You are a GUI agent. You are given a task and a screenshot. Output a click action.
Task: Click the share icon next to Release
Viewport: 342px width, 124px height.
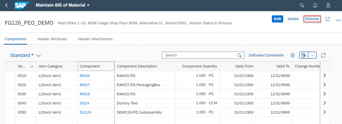coord(327,19)
